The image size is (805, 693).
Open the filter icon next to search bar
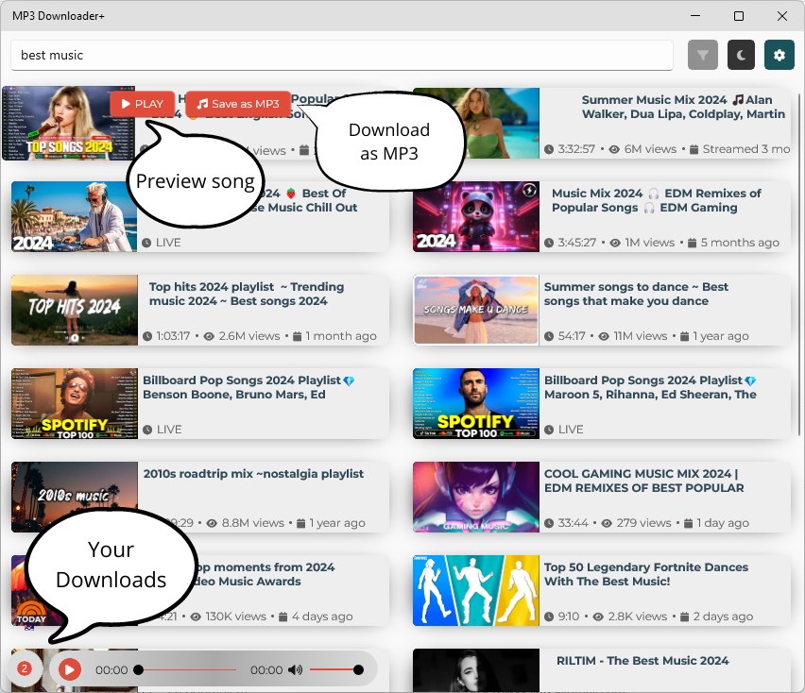(x=702, y=55)
